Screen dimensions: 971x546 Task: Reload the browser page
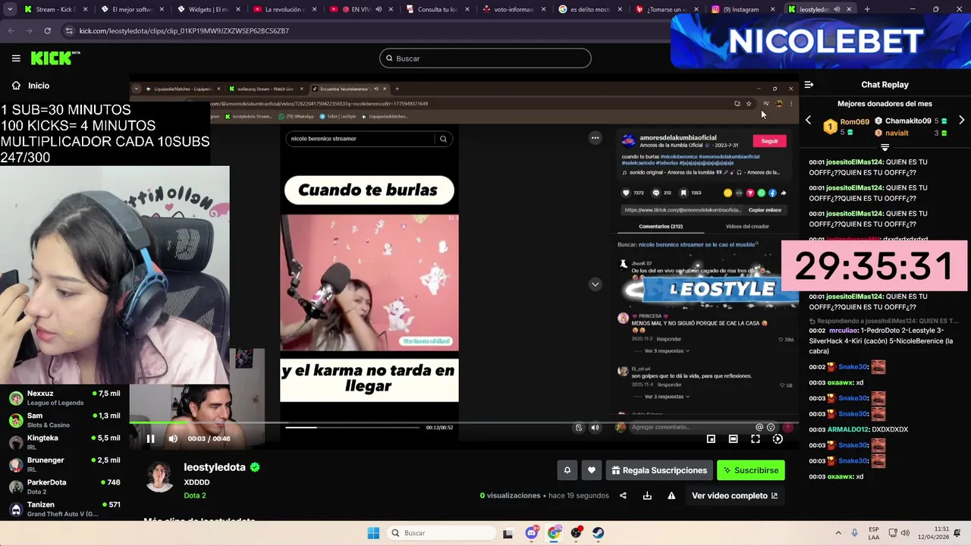pos(47,31)
